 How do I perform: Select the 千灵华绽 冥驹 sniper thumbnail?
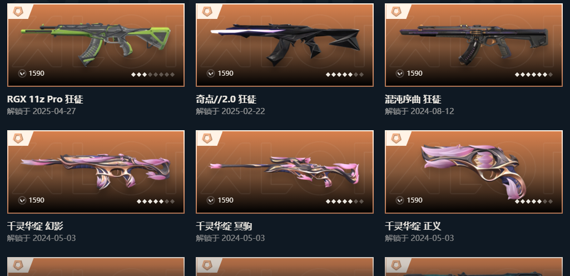click(x=284, y=171)
